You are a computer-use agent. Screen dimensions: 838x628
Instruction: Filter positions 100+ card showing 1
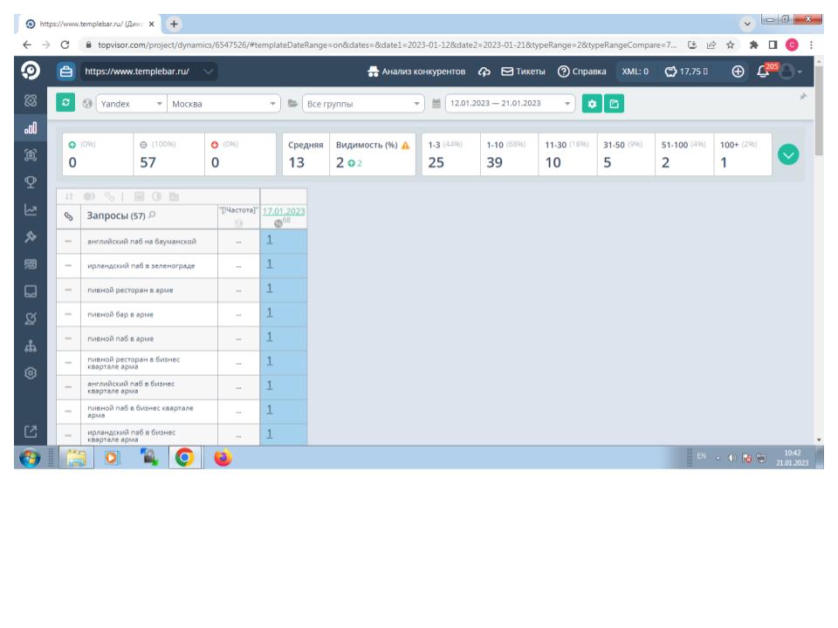(743, 154)
